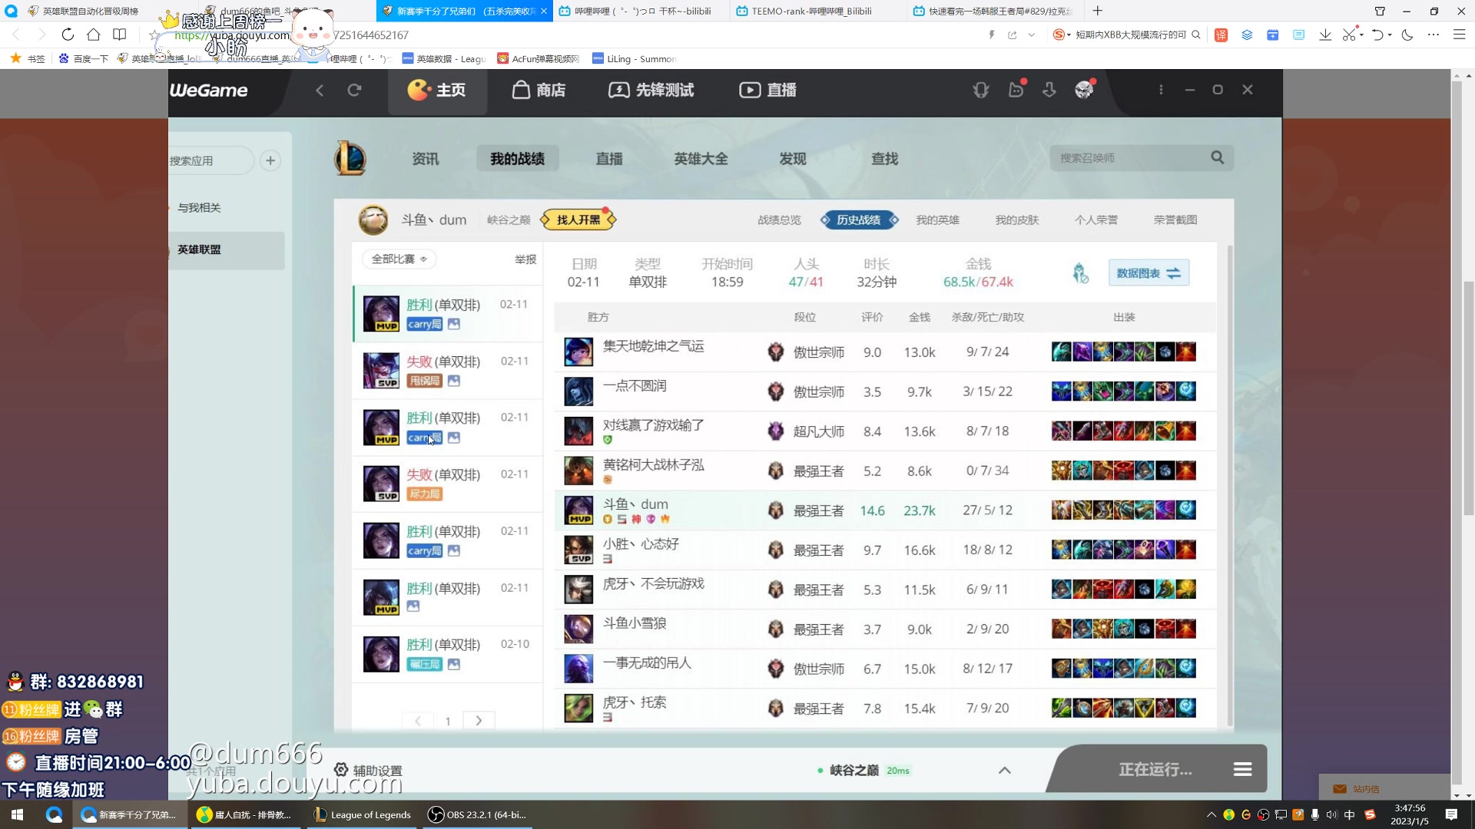The image size is (1475, 829).
Task: Click the browser home icon
Action: (x=94, y=35)
